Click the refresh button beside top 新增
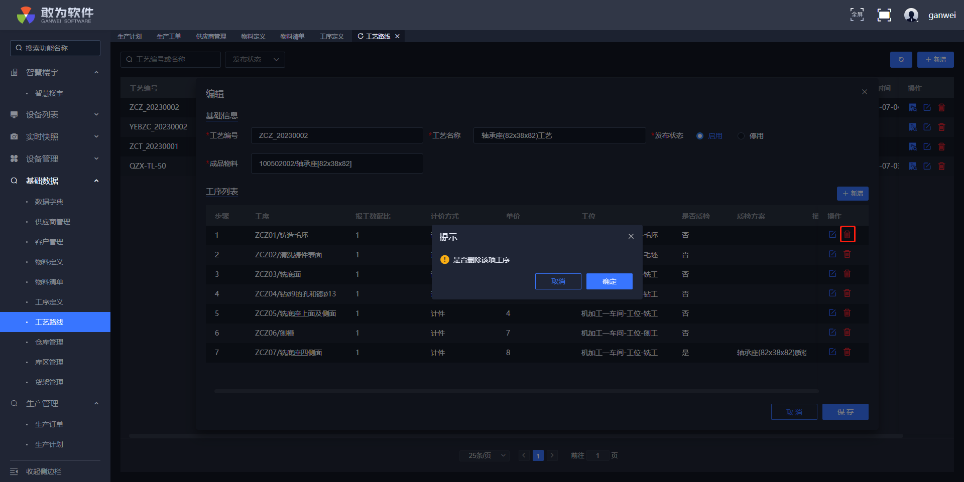Viewport: 964px width, 482px height. click(901, 60)
